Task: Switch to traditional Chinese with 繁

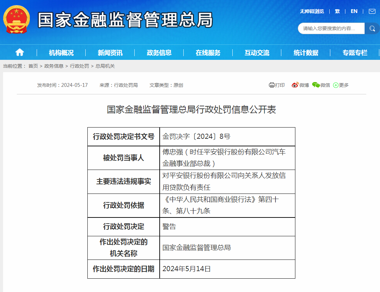Action: pos(338,11)
